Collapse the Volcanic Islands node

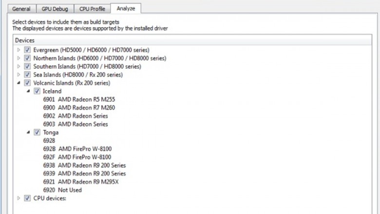19,83
